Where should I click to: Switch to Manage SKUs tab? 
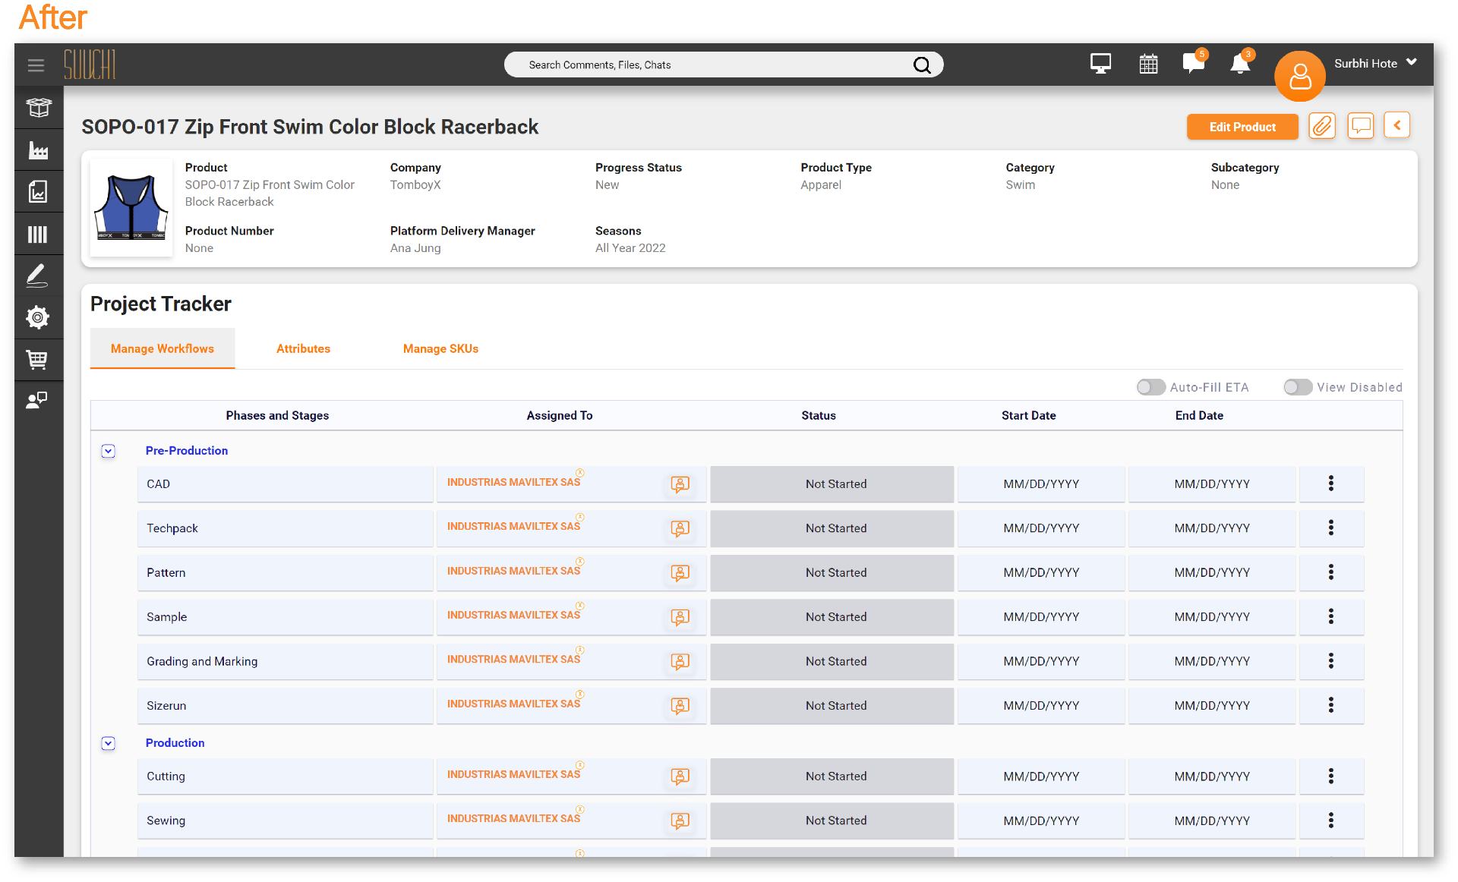[x=440, y=348]
